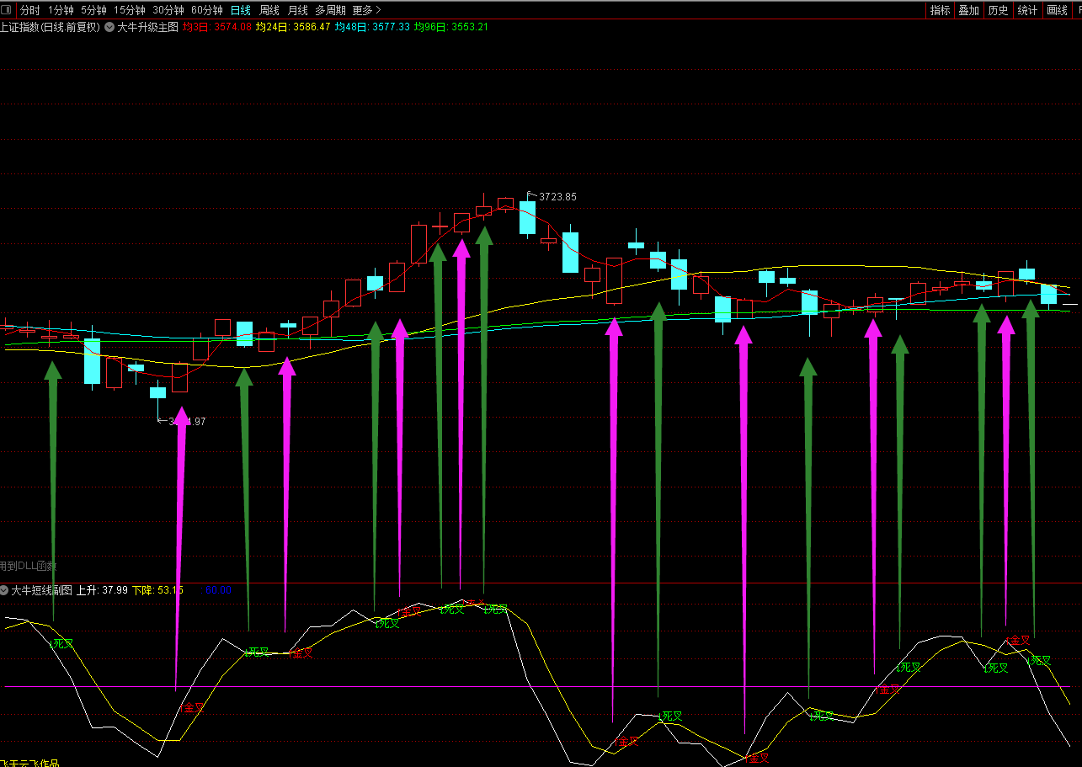Click the 上证指数(日线.前复权) title text
The height and width of the screenshot is (767, 1082).
point(50,27)
